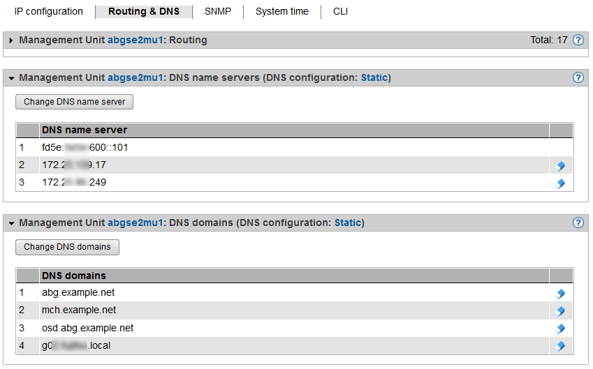Image resolution: width=593 pixels, height=369 pixels.
Task: Open help for the Routing section
Action: coord(578,40)
